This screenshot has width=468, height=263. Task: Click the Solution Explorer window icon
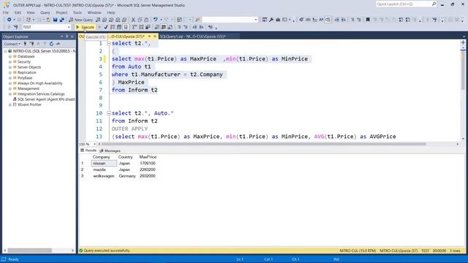click(x=265, y=20)
